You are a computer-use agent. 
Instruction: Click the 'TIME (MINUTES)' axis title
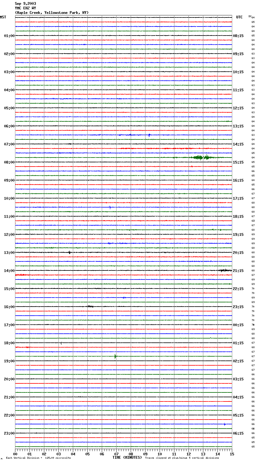127,457
